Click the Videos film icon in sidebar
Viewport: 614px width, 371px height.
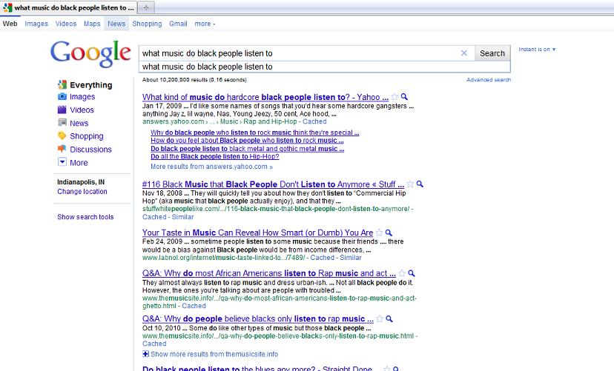point(62,110)
